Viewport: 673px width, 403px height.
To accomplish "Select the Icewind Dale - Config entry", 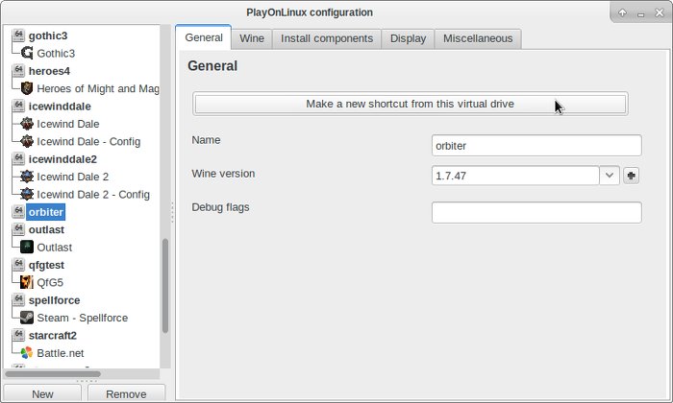I will click(88, 141).
